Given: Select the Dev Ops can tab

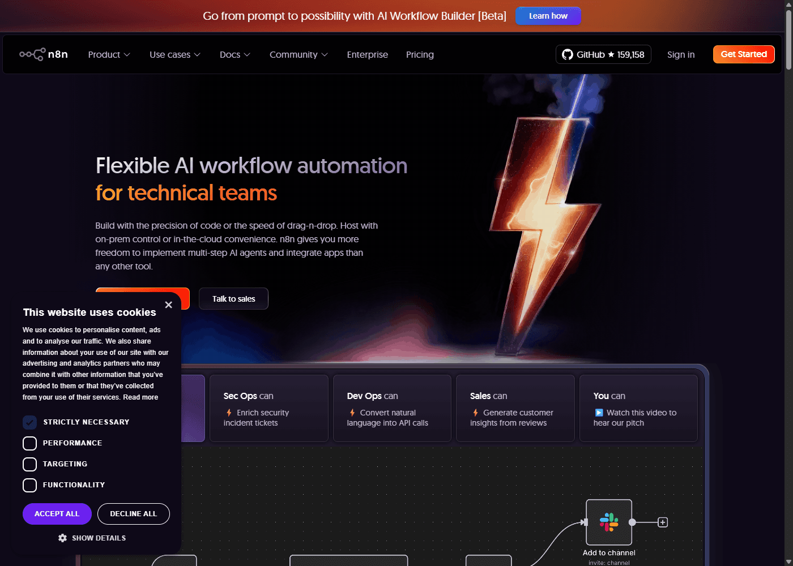Looking at the screenshot, I should (x=392, y=408).
